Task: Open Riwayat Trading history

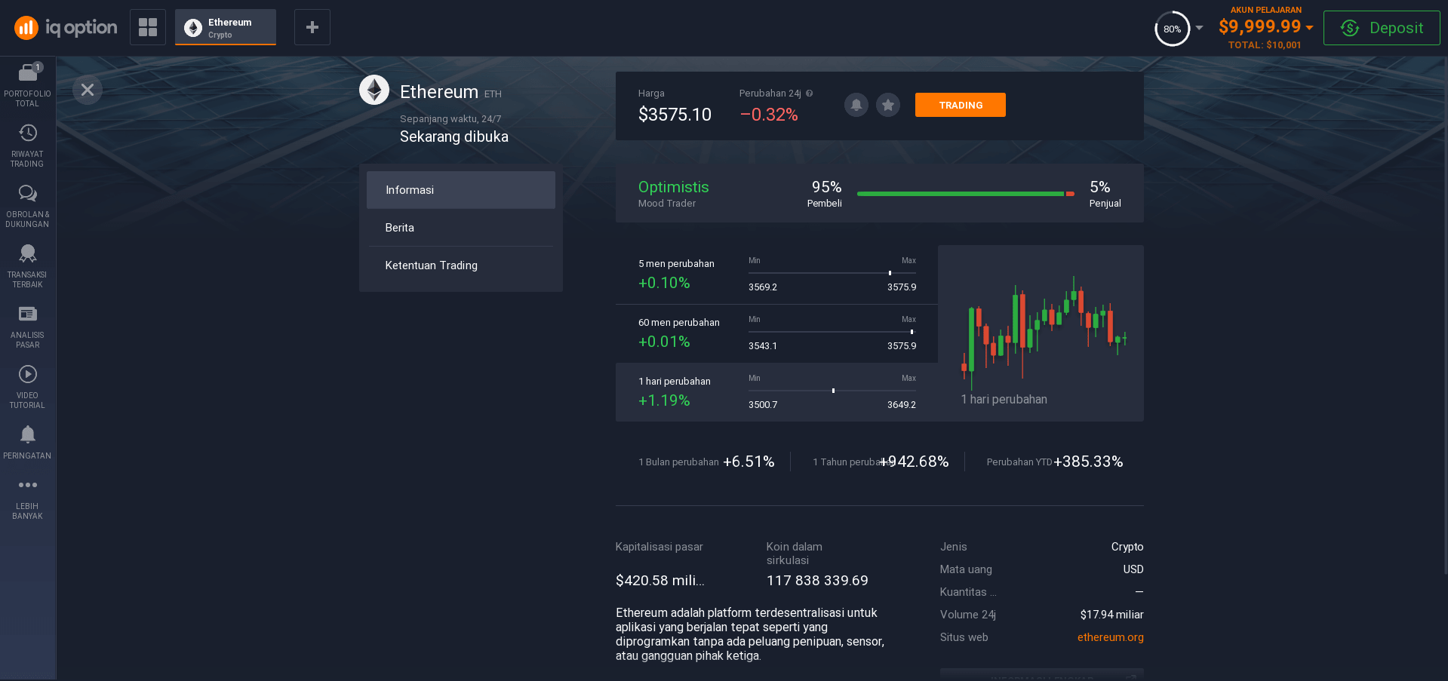Action: [x=28, y=146]
